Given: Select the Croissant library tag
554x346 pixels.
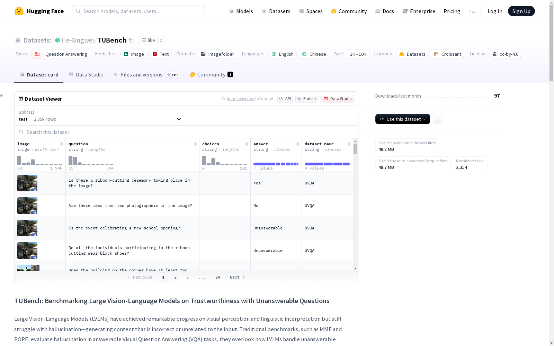Looking at the screenshot, I should pos(448,54).
